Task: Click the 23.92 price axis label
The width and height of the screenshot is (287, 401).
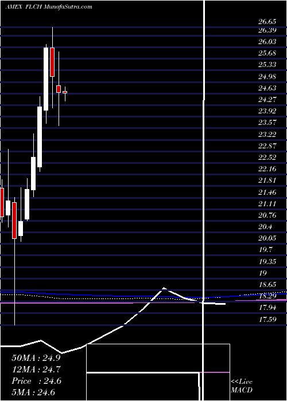Action: 267,111
